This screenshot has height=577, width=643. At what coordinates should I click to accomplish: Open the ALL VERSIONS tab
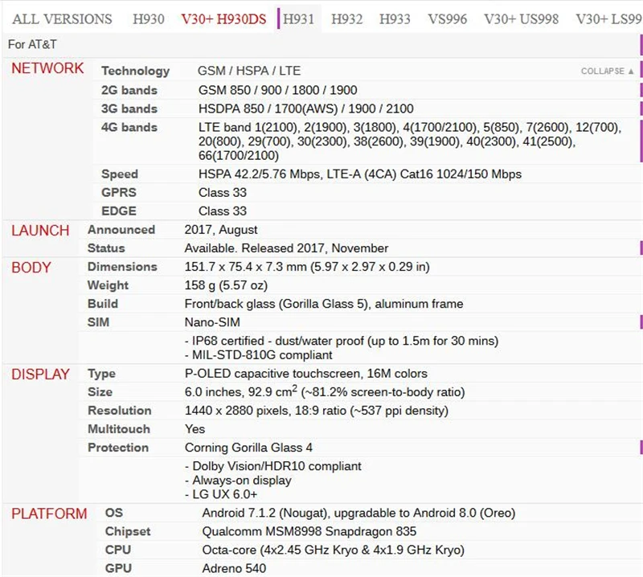(x=62, y=18)
